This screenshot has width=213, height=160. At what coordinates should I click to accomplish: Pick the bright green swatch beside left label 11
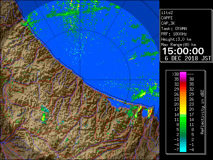click(183, 119)
